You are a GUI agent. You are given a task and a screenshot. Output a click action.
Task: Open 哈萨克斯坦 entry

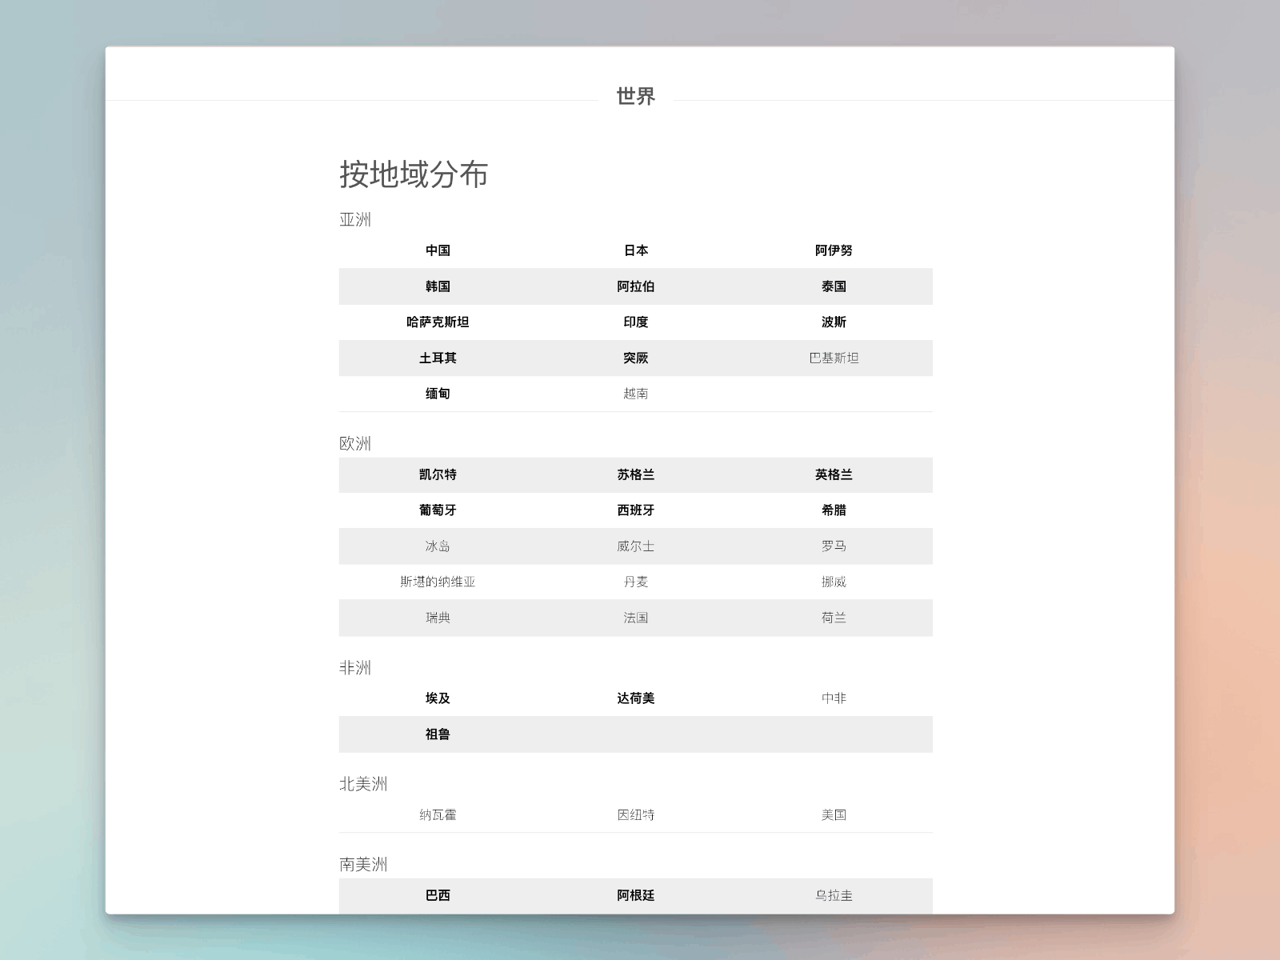click(x=438, y=322)
